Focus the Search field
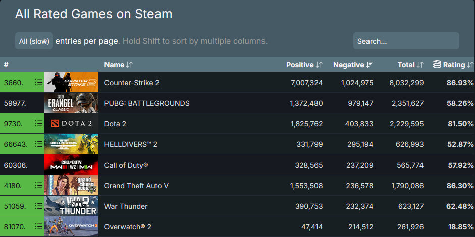Viewport: 475px width, 237px height. [406, 41]
